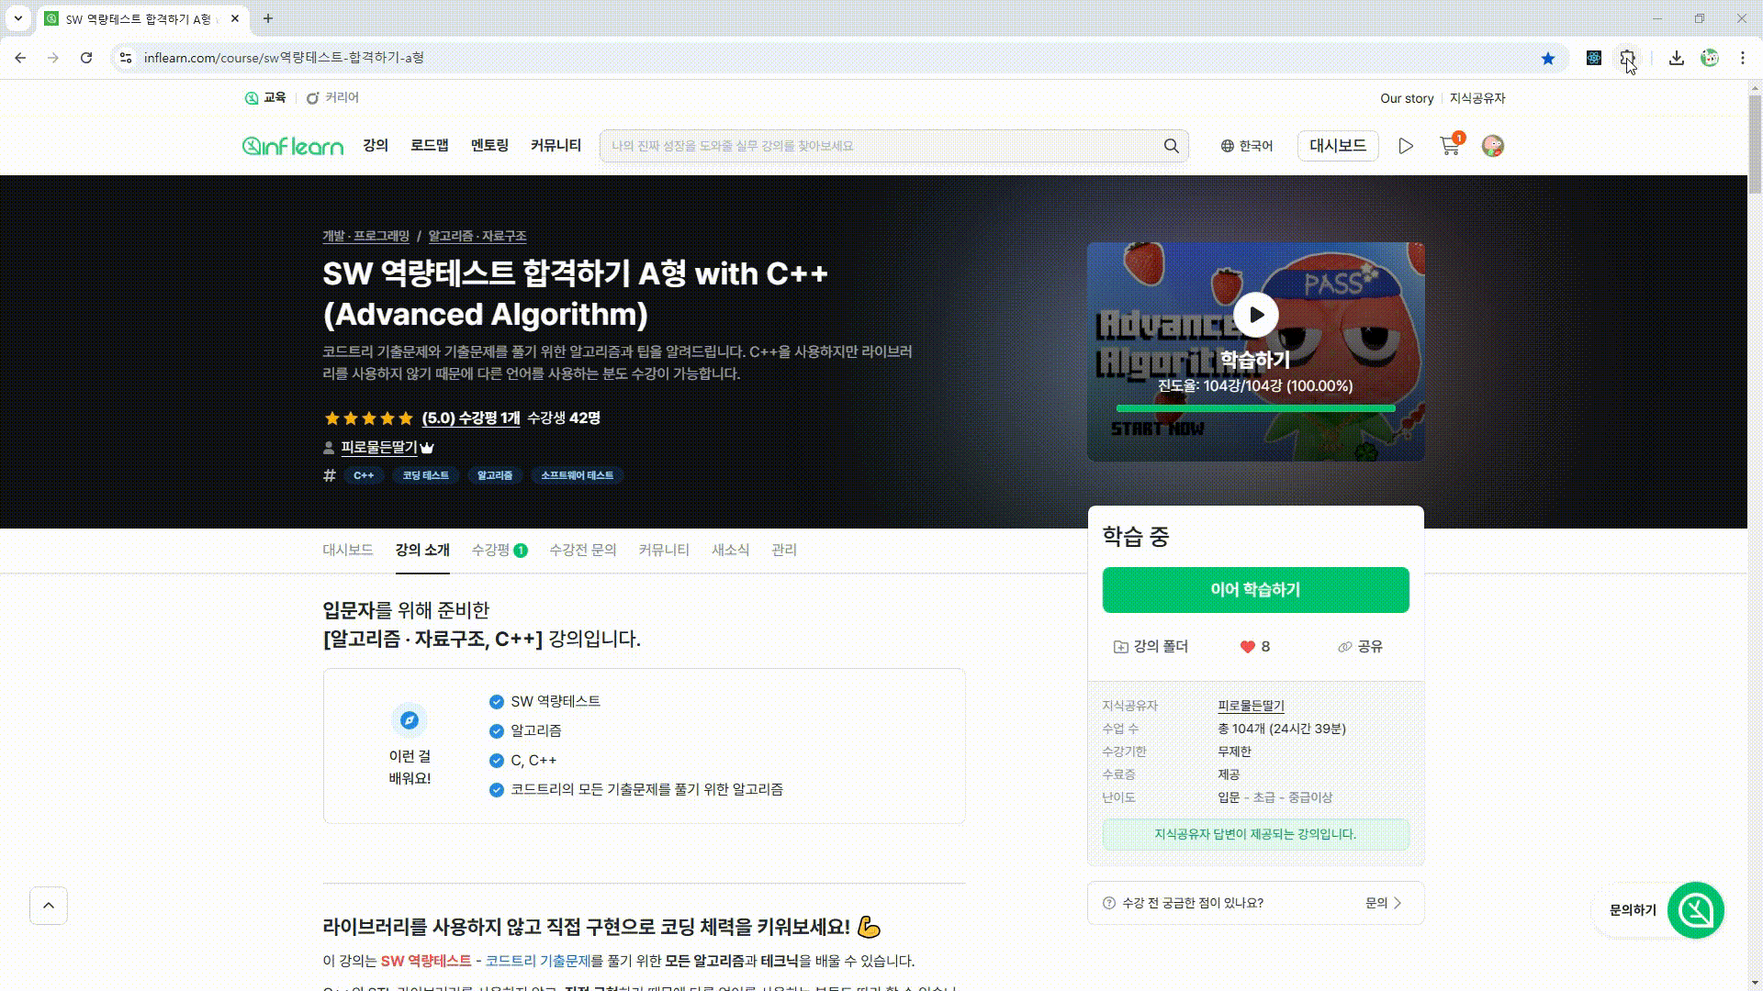This screenshot has width=1763, height=991.
Task: Open the 강의 menu
Action: click(376, 146)
